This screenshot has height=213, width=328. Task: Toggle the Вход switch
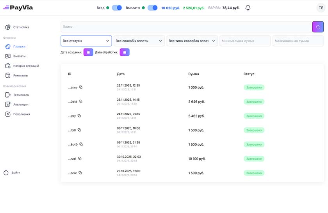[x=117, y=8]
